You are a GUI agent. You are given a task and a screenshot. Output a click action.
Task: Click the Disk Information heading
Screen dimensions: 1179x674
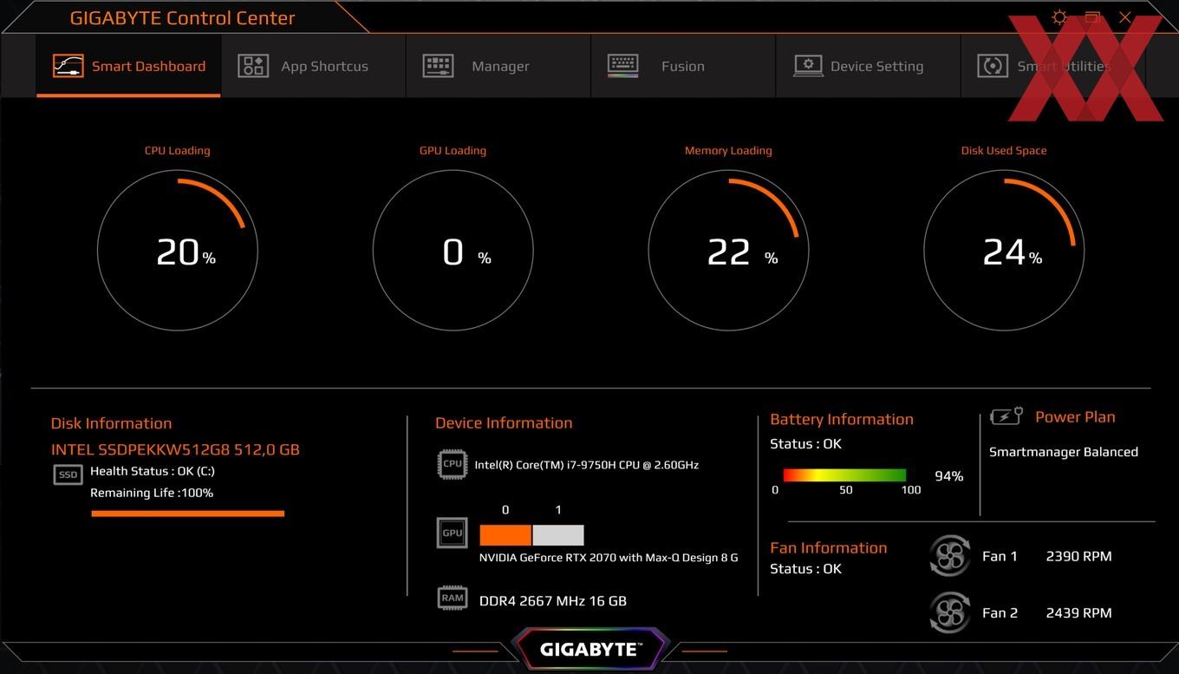point(111,423)
